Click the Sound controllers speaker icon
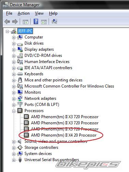 coord(20,141)
